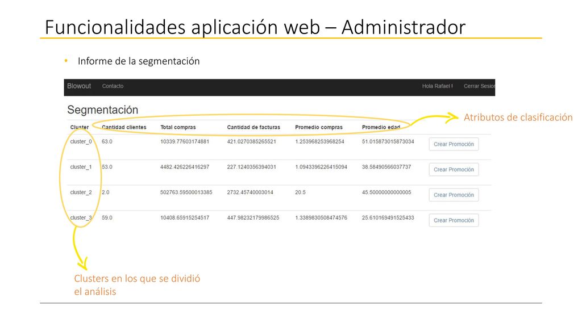The height and width of the screenshot is (327, 582).
Task: Select the Promedio edad column header
Action: point(381,127)
